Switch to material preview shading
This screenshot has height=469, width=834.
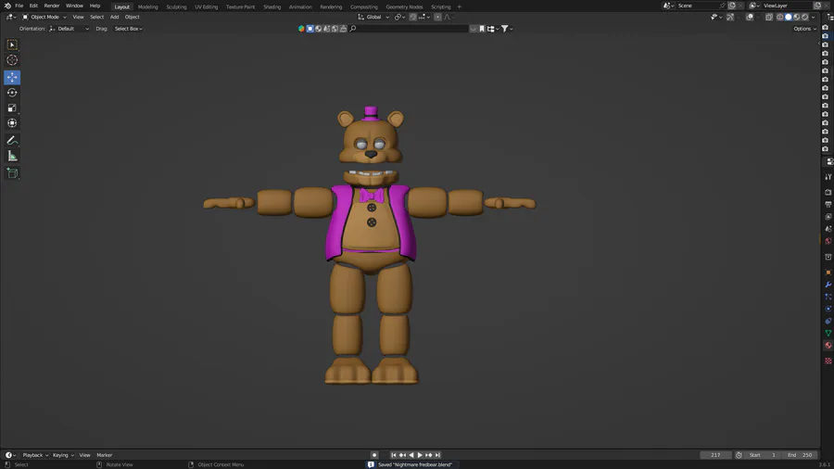(797, 17)
